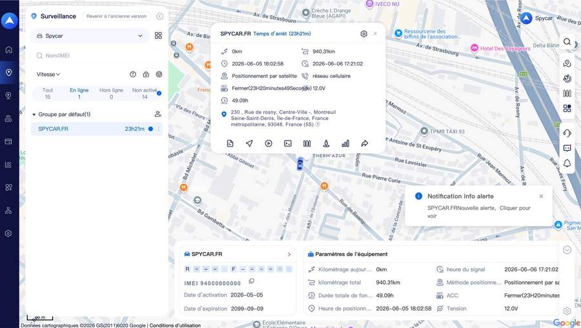Click the IMEI 94000000000 text

(x=212, y=284)
